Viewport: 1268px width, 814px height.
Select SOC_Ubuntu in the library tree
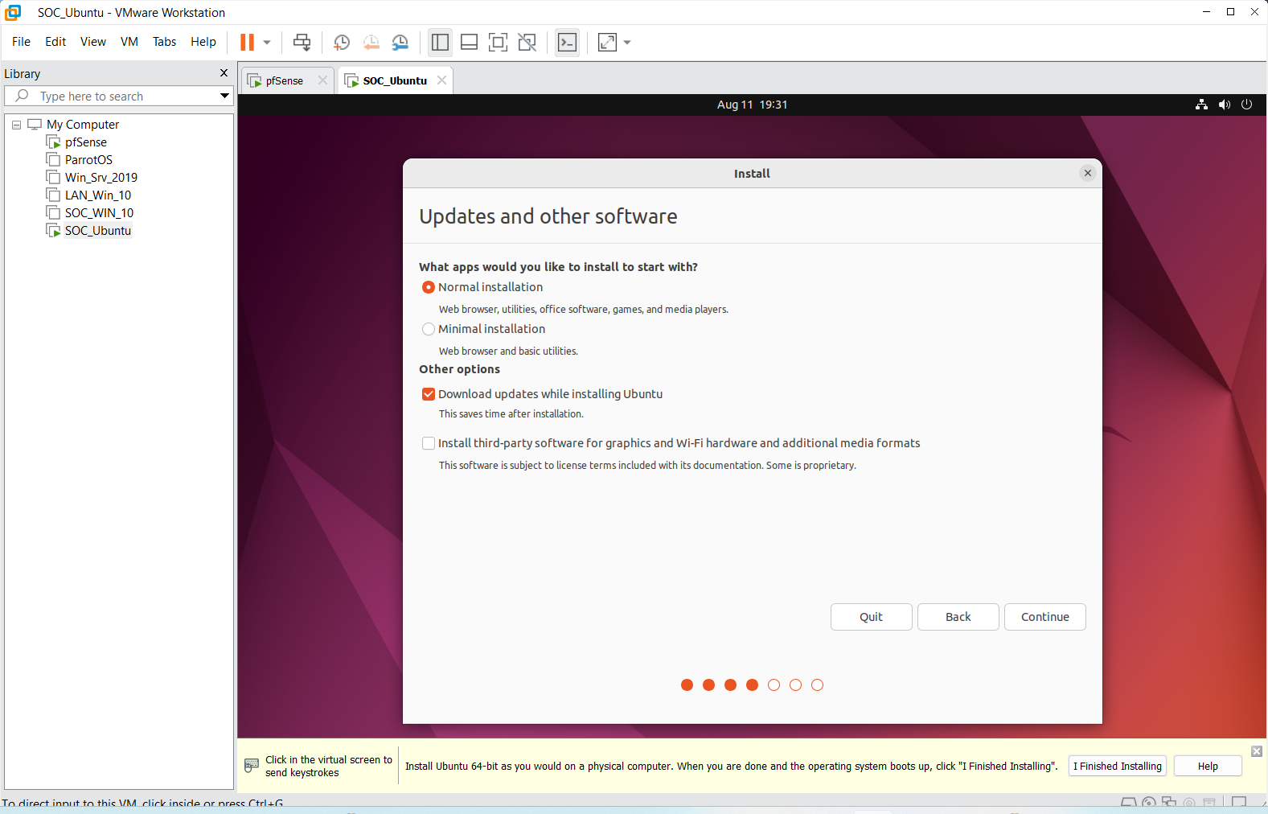pos(97,231)
